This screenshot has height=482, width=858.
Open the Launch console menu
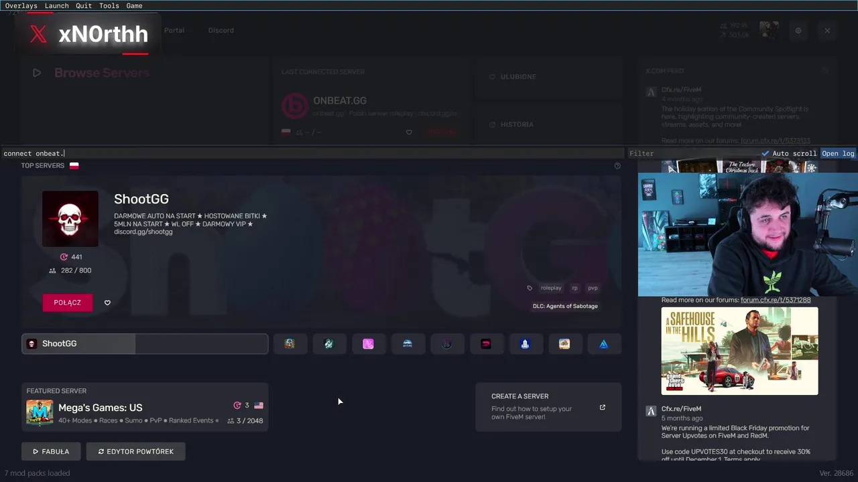(56, 5)
